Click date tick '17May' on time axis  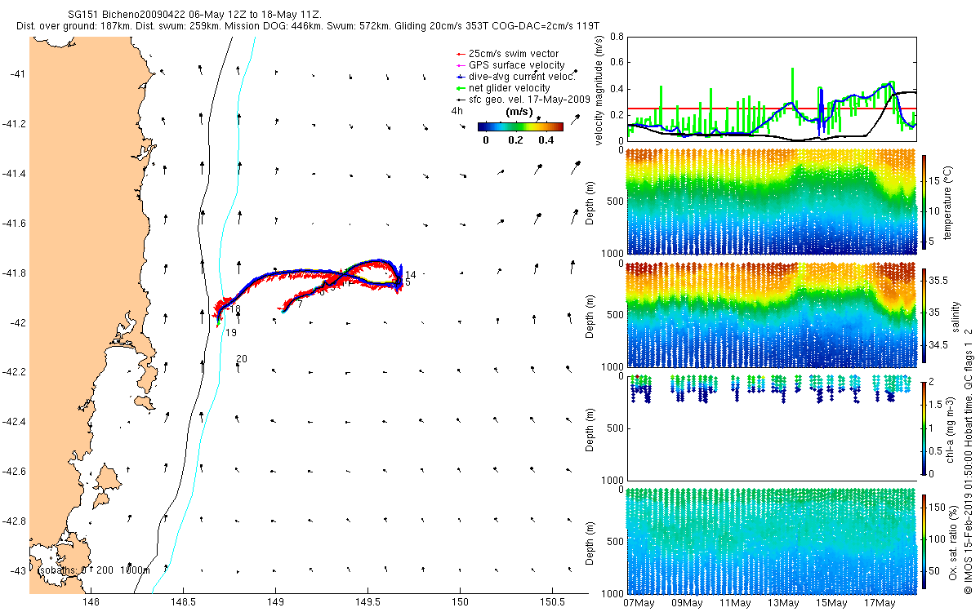880,603
